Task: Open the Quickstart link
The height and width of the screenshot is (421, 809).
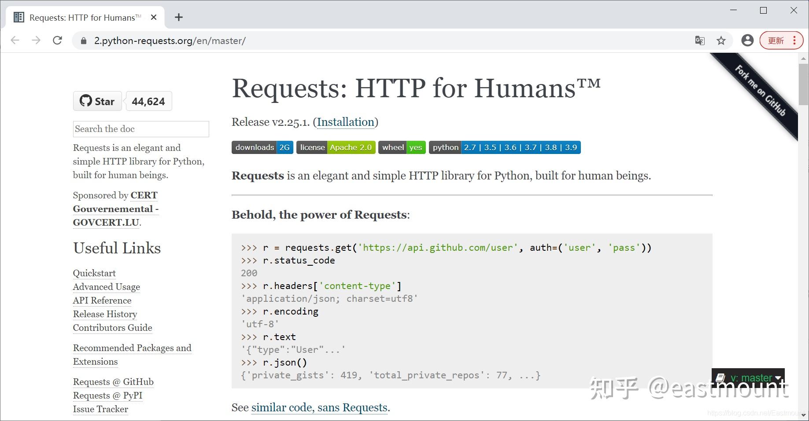Action: point(94,273)
